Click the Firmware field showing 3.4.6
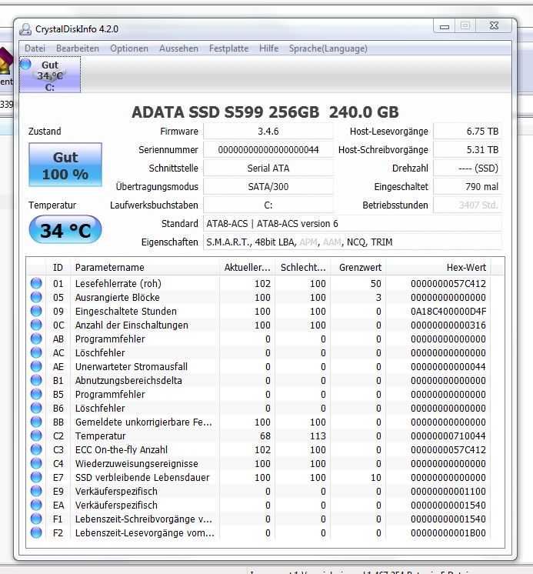The image size is (533, 574). 268,132
